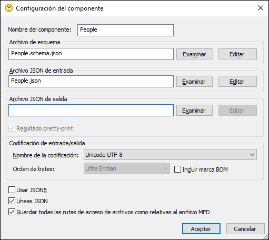Toggle the relative file paths MFD checkbox
The image size is (269, 240).
coord(12,212)
